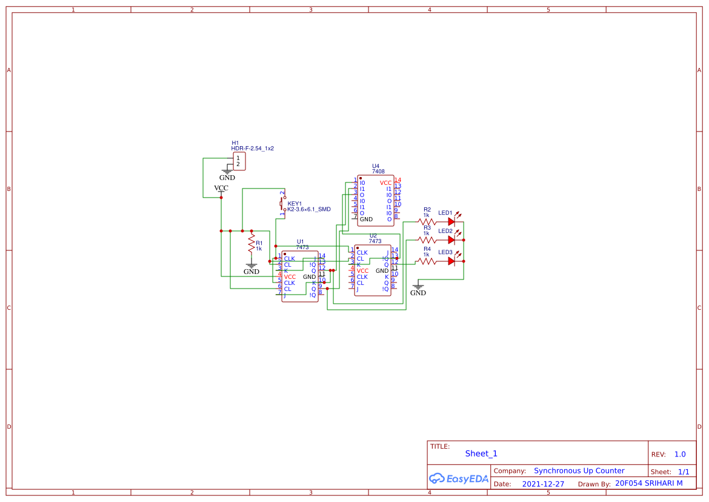The height and width of the screenshot is (502, 709).
Task: Click the GND symbol below resistor R1
Action: (x=251, y=267)
